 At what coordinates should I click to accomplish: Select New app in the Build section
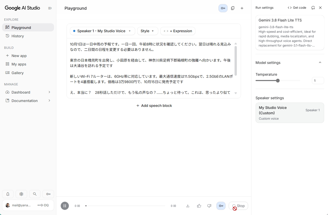[28, 56]
